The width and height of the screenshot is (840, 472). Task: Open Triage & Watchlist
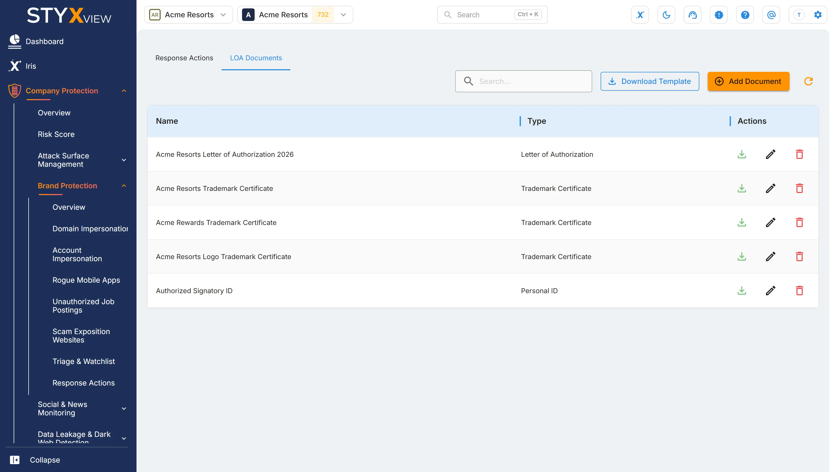tap(83, 361)
